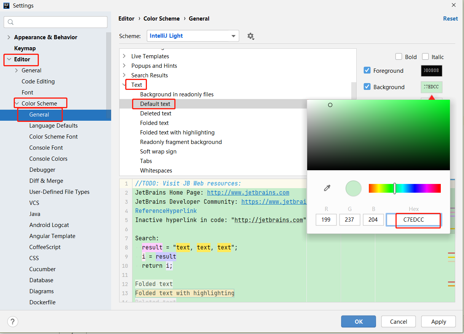Select Color Scheme Font item
Viewport: 464px width, 334px height.
click(x=53, y=137)
